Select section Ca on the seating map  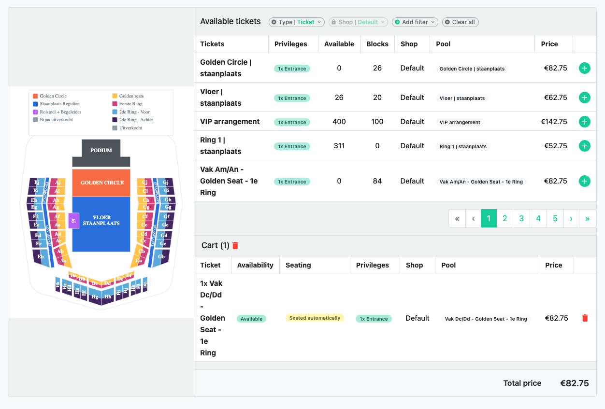click(139, 261)
